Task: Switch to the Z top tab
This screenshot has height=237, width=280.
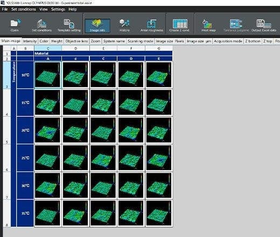Action: 268,41
